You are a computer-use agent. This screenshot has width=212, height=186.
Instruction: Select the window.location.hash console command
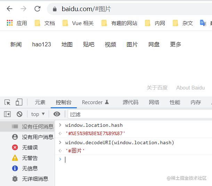coord(94,125)
